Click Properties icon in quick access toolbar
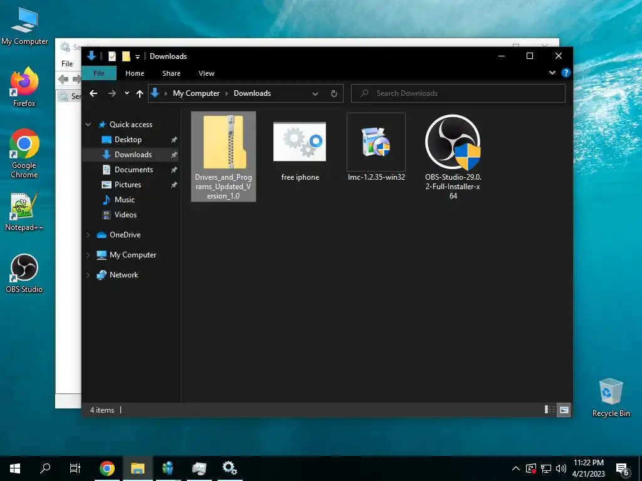The width and height of the screenshot is (642, 481). pos(112,56)
